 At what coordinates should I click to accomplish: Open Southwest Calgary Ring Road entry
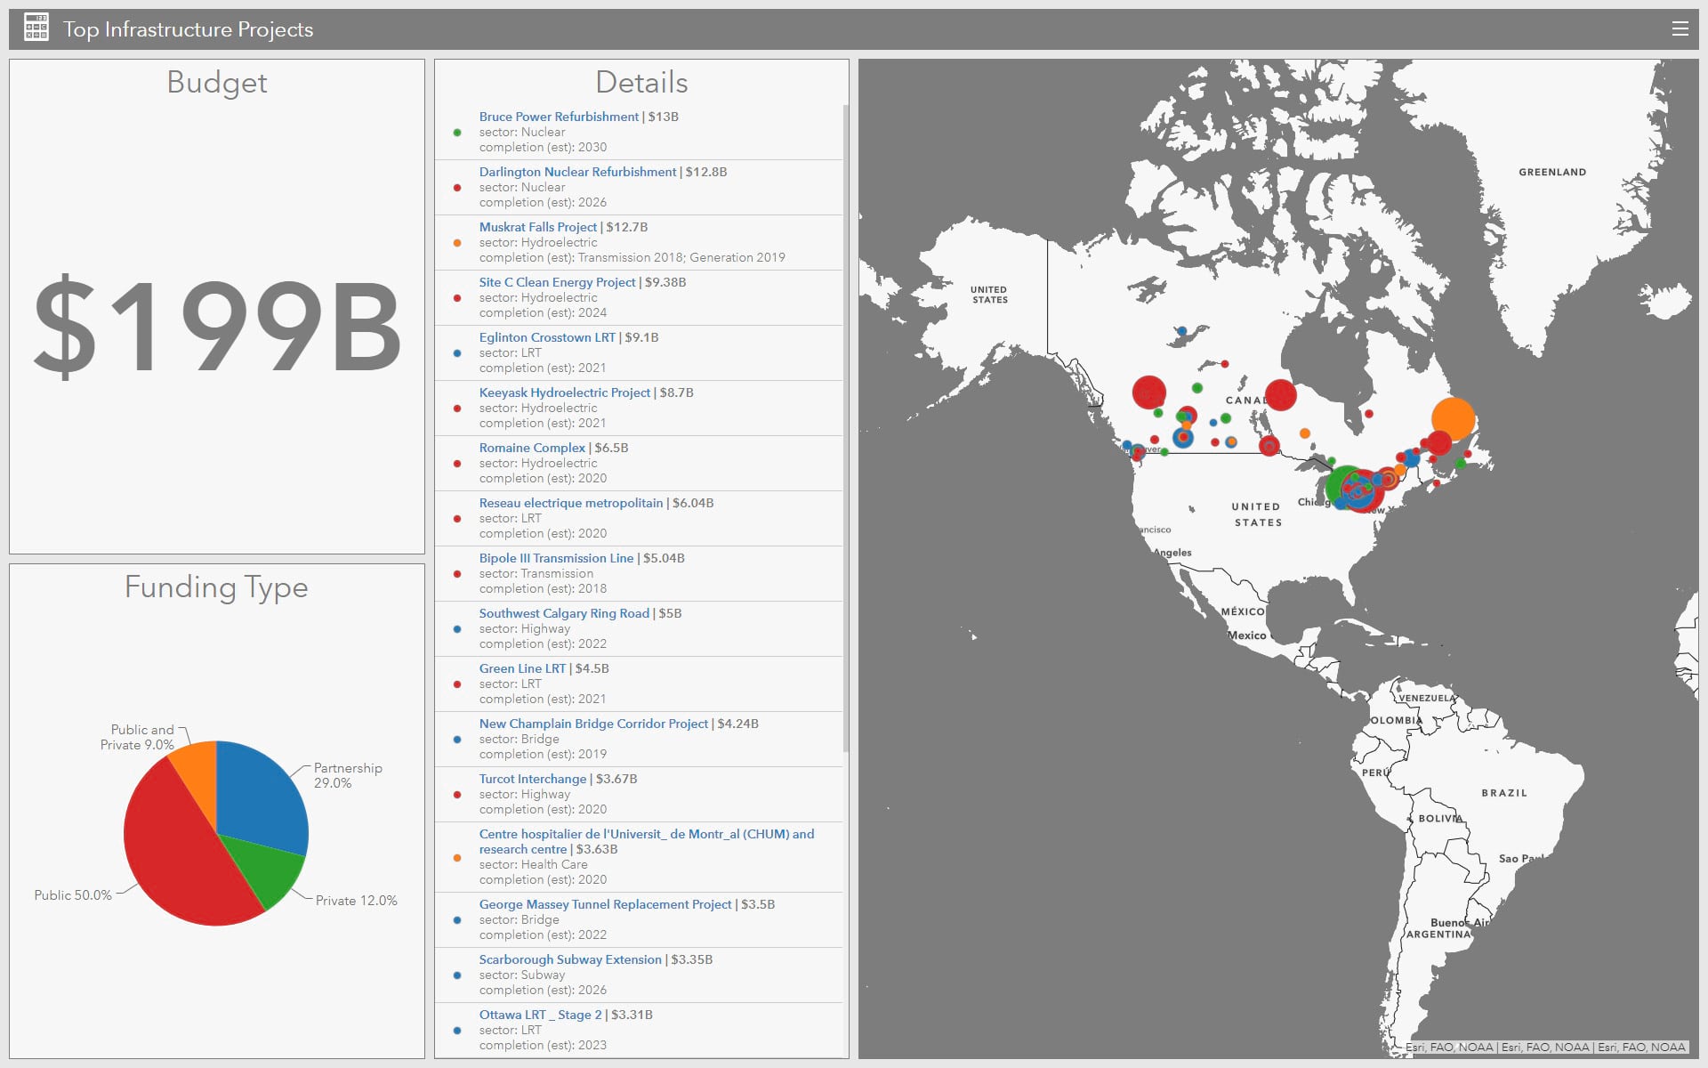[564, 613]
